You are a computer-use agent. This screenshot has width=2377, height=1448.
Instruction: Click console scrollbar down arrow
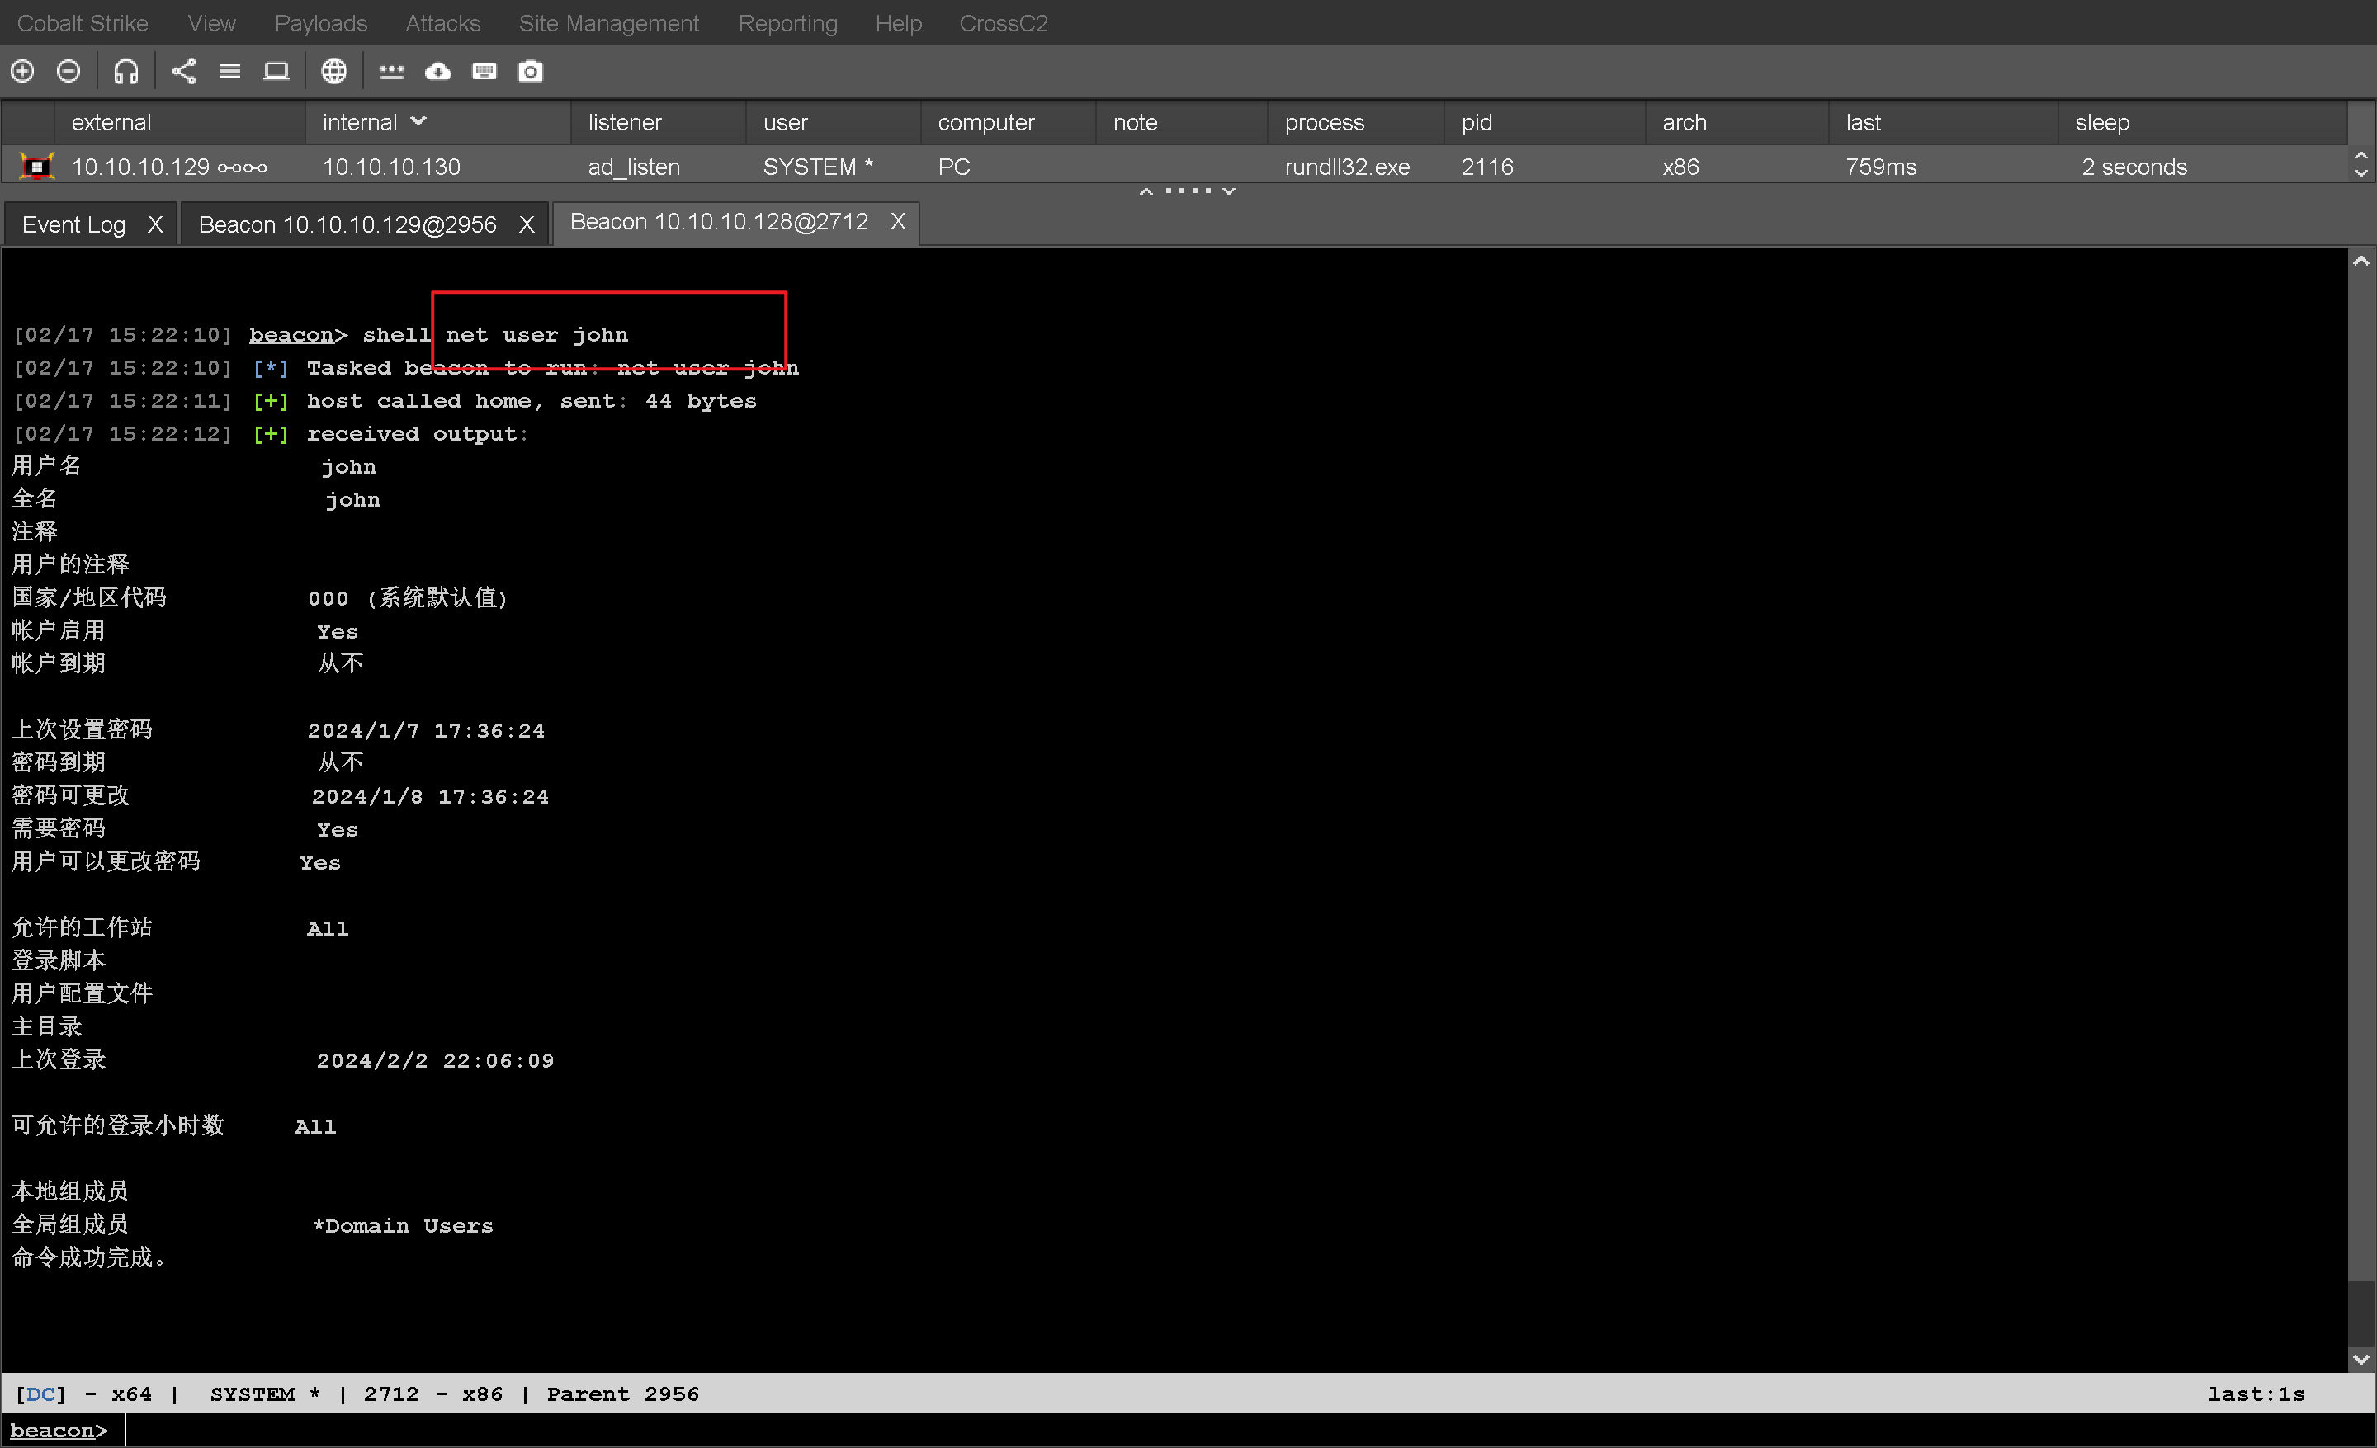pyautogui.click(x=2360, y=1360)
